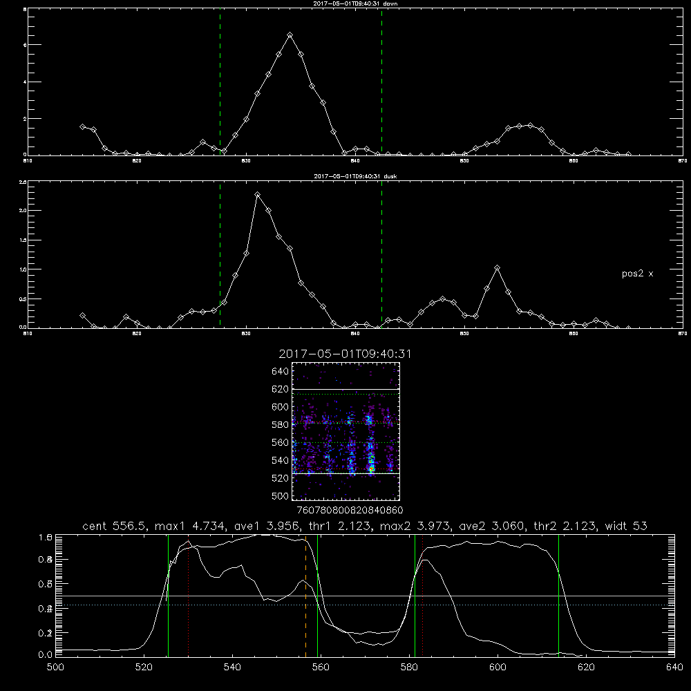Select left green dashed line in dusk plot
This screenshot has height=691, width=691.
[x=220, y=255]
